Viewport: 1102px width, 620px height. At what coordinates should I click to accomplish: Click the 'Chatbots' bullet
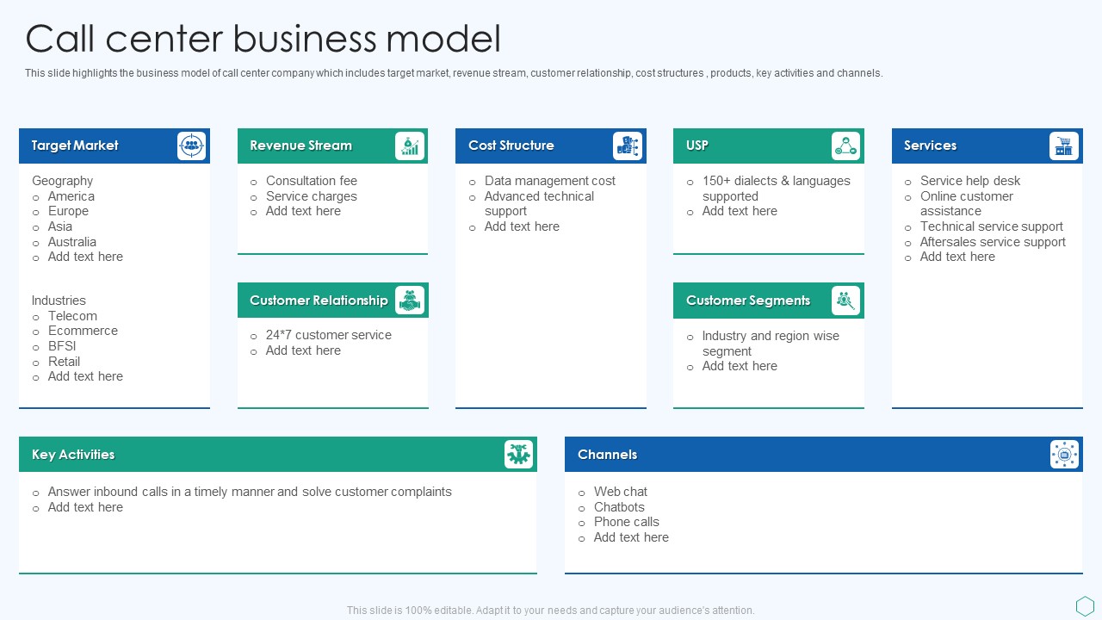[x=619, y=507]
